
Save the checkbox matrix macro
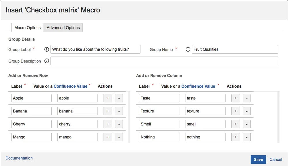258,160
